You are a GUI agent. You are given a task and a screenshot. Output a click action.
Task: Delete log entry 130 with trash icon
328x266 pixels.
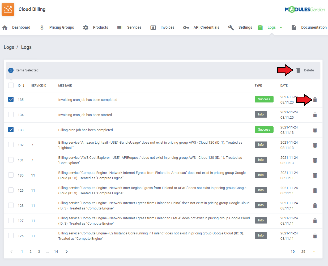click(315, 175)
